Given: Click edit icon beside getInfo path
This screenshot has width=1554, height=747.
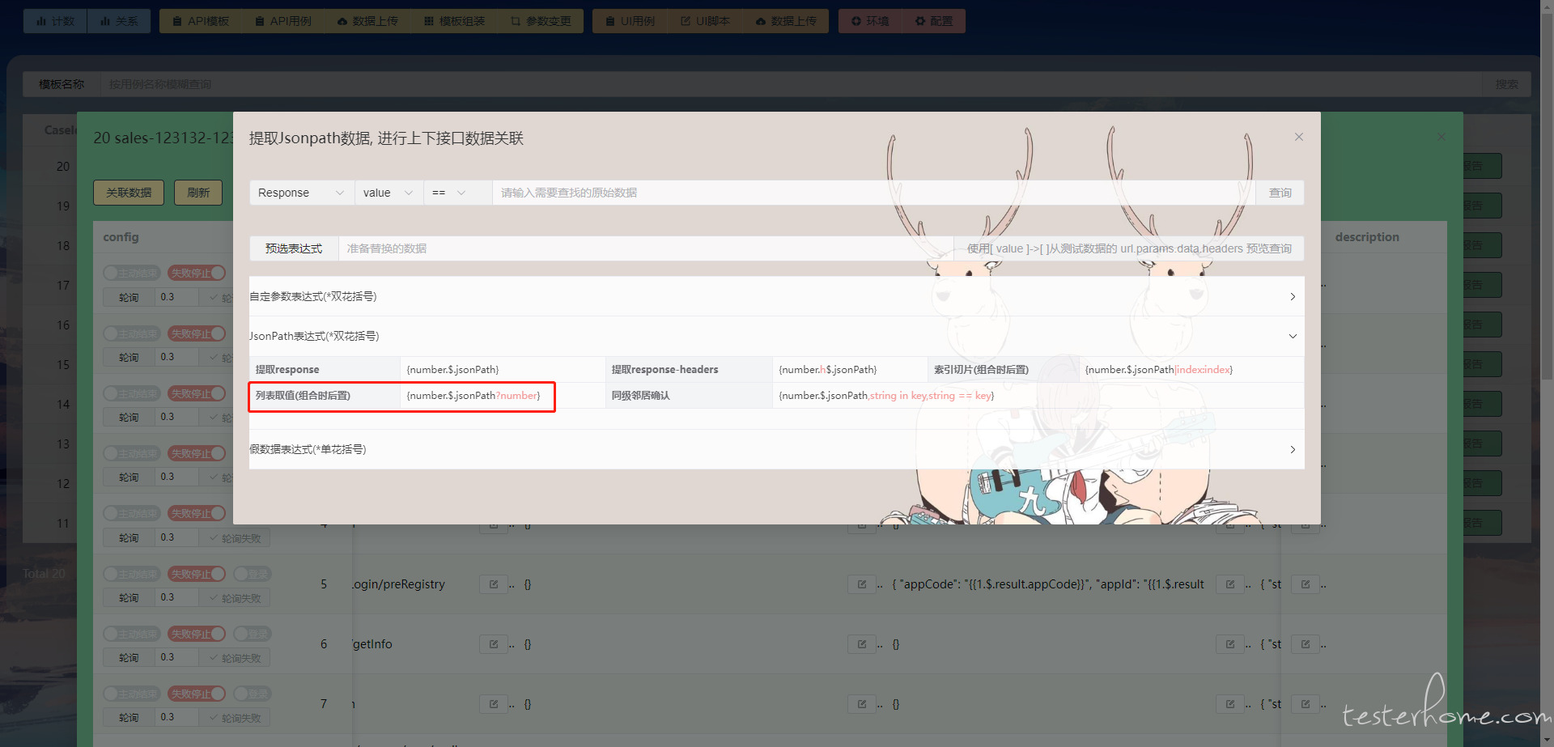Looking at the screenshot, I should point(494,644).
